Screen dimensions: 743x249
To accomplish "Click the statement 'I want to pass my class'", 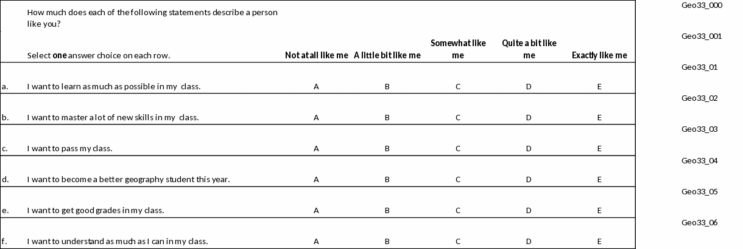I will tap(70, 149).
